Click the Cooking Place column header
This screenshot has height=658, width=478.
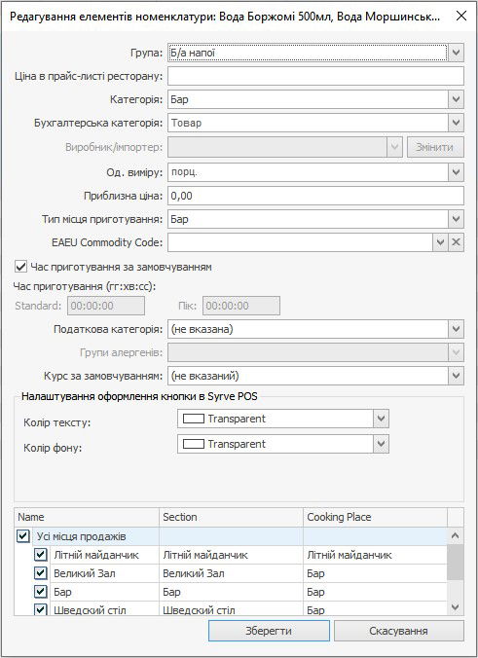375,517
